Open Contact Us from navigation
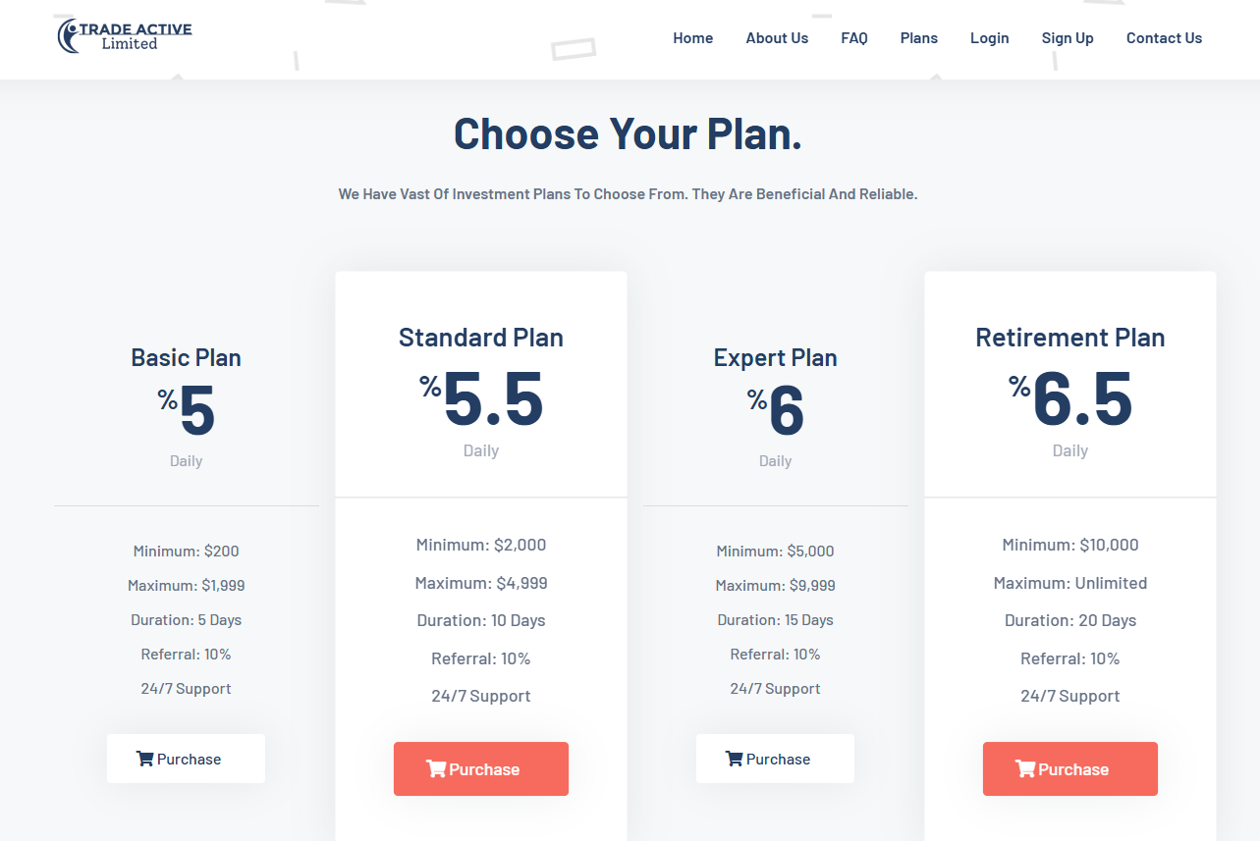The image size is (1260, 841). [1164, 38]
